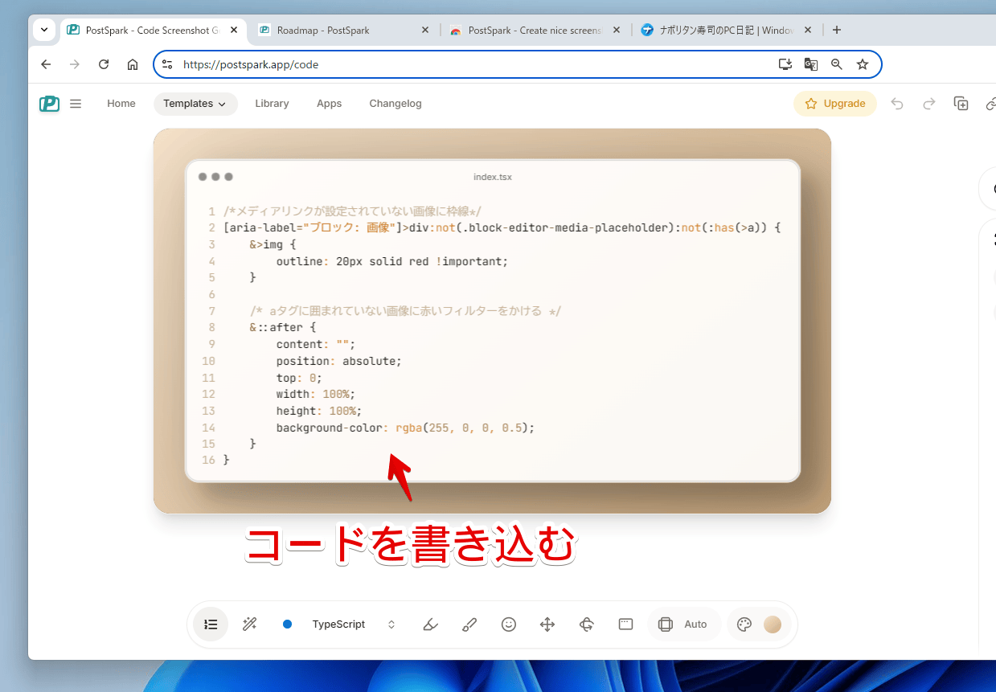Image resolution: width=996 pixels, height=692 pixels.
Task: Close the Roadmap - PostSpark tab
Action: click(x=425, y=31)
